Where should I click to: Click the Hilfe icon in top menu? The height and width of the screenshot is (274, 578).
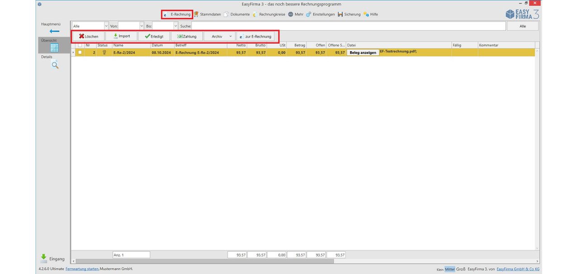coord(365,14)
